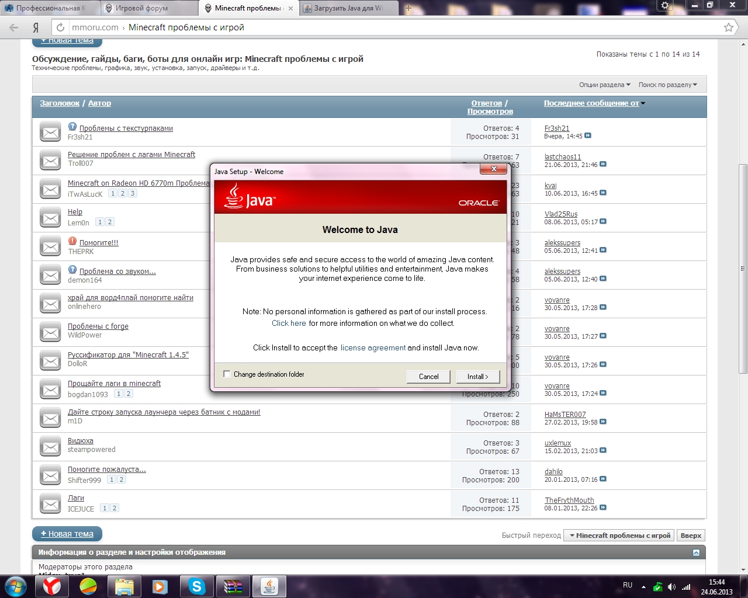
Task: Click red exclamation icon by 'Помогите!!!'
Action: point(72,241)
